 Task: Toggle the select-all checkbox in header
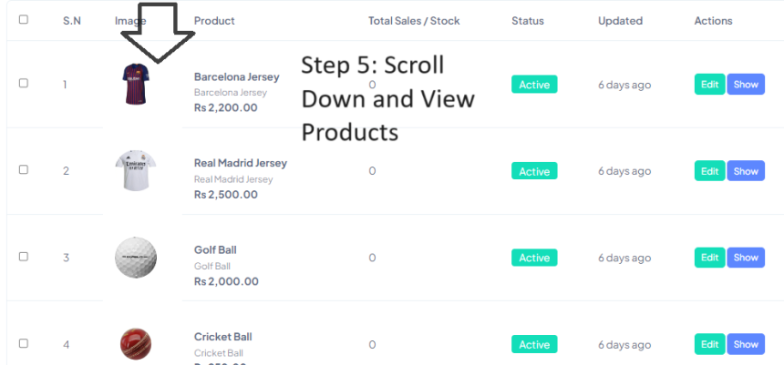click(x=24, y=19)
